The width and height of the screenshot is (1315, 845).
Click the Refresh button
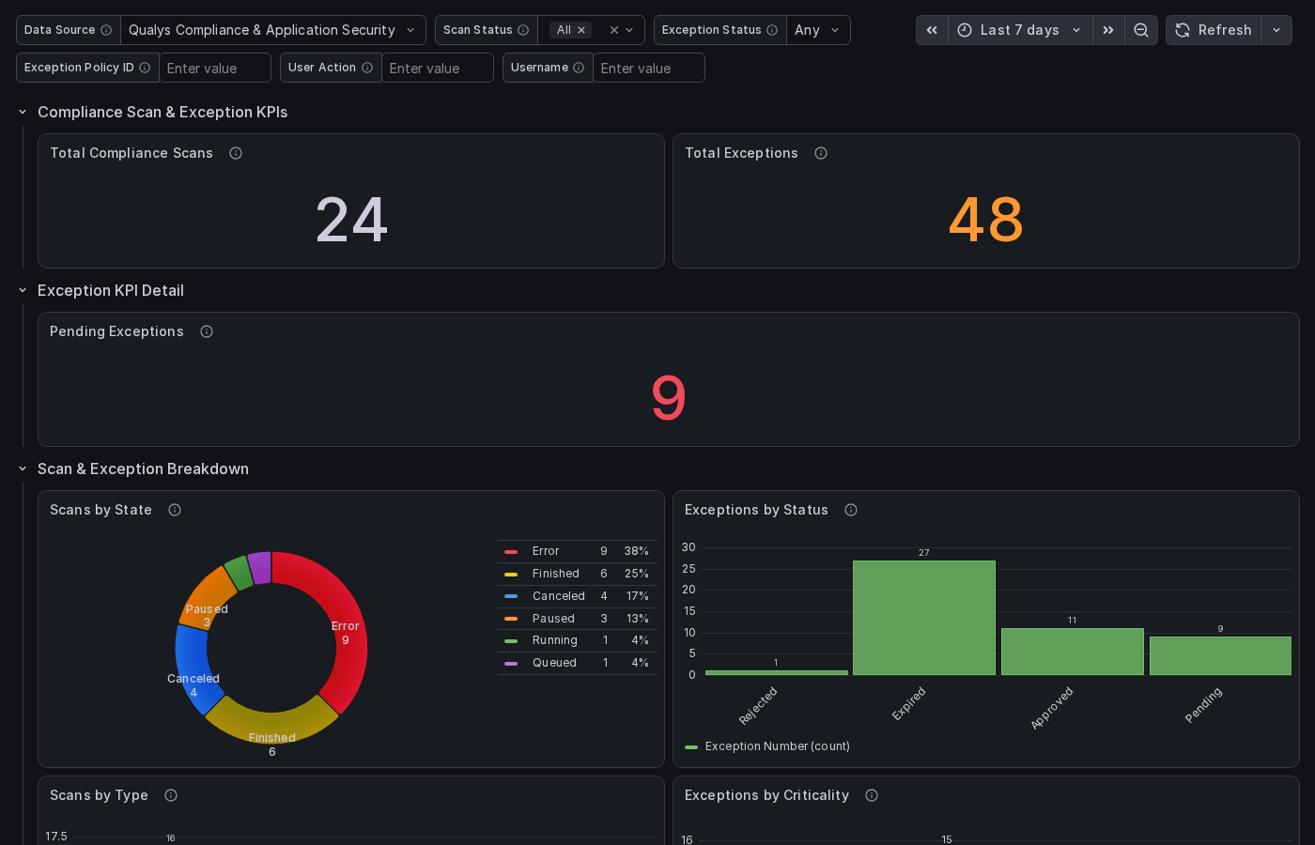click(1214, 30)
